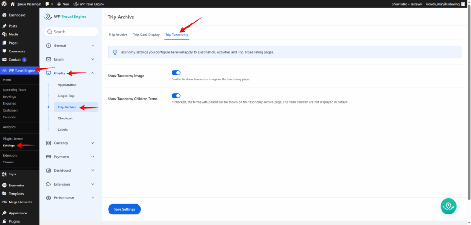Click the Emails envelope icon in settings

pyautogui.click(x=49, y=59)
